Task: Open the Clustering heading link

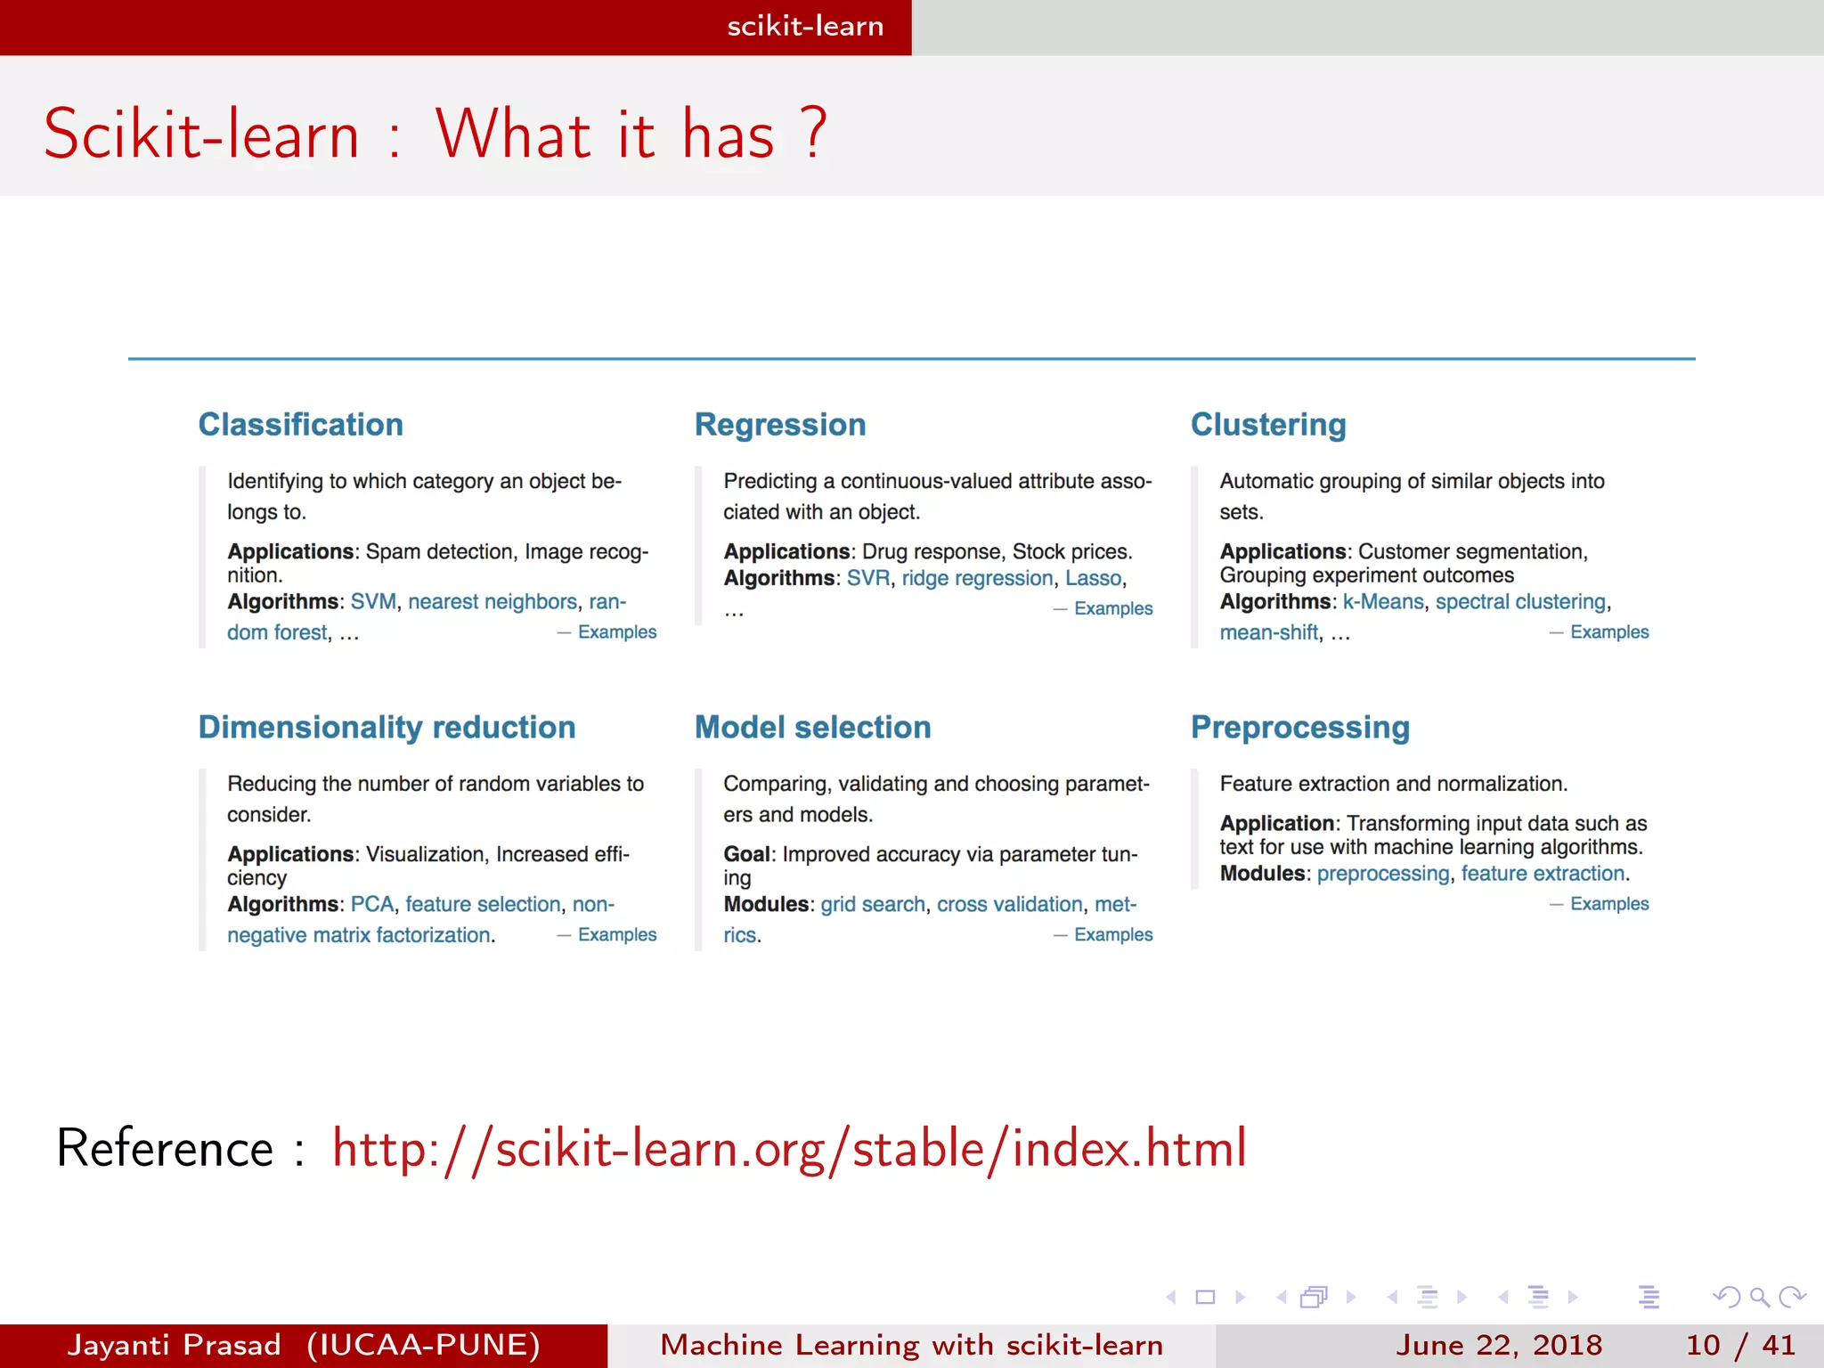Action: [x=1268, y=425]
